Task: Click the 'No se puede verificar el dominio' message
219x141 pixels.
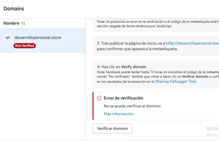Action: click(x=132, y=106)
